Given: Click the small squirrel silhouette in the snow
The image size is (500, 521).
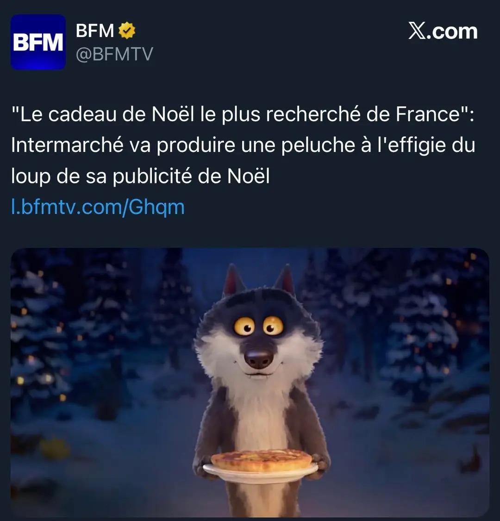Looking at the screenshot, I should [471, 459].
